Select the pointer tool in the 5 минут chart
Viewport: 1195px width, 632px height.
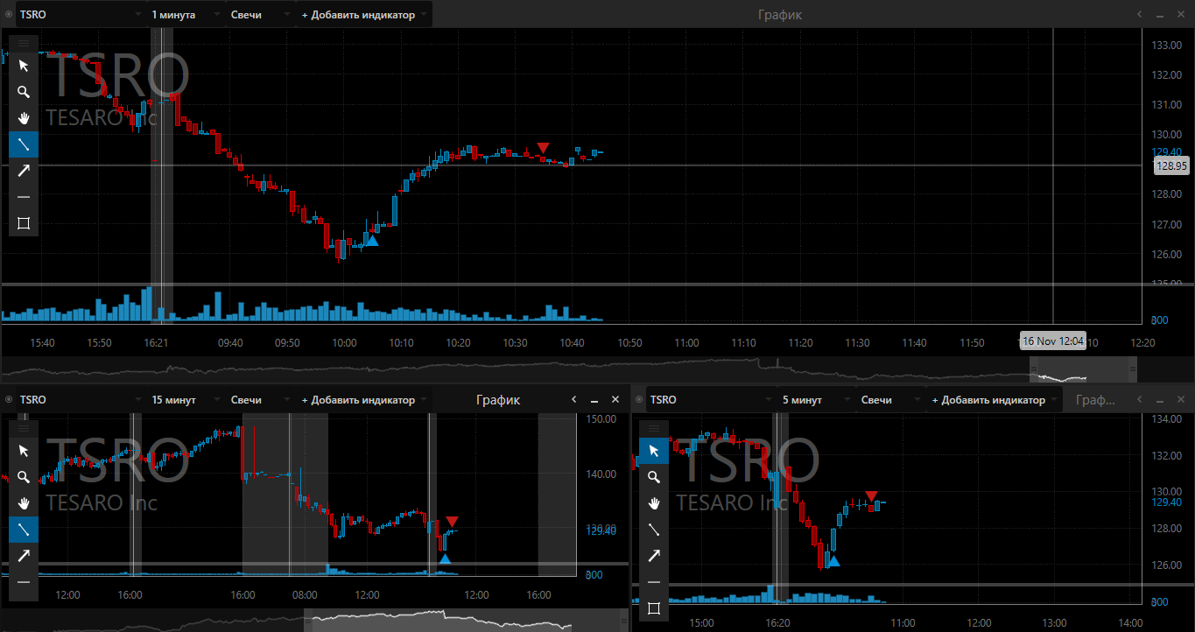coord(654,451)
